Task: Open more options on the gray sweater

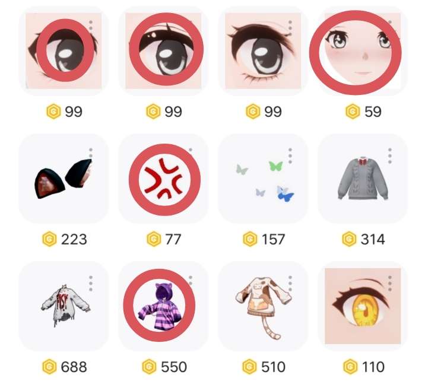Action: pyautogui.click(x=390, y=156)
